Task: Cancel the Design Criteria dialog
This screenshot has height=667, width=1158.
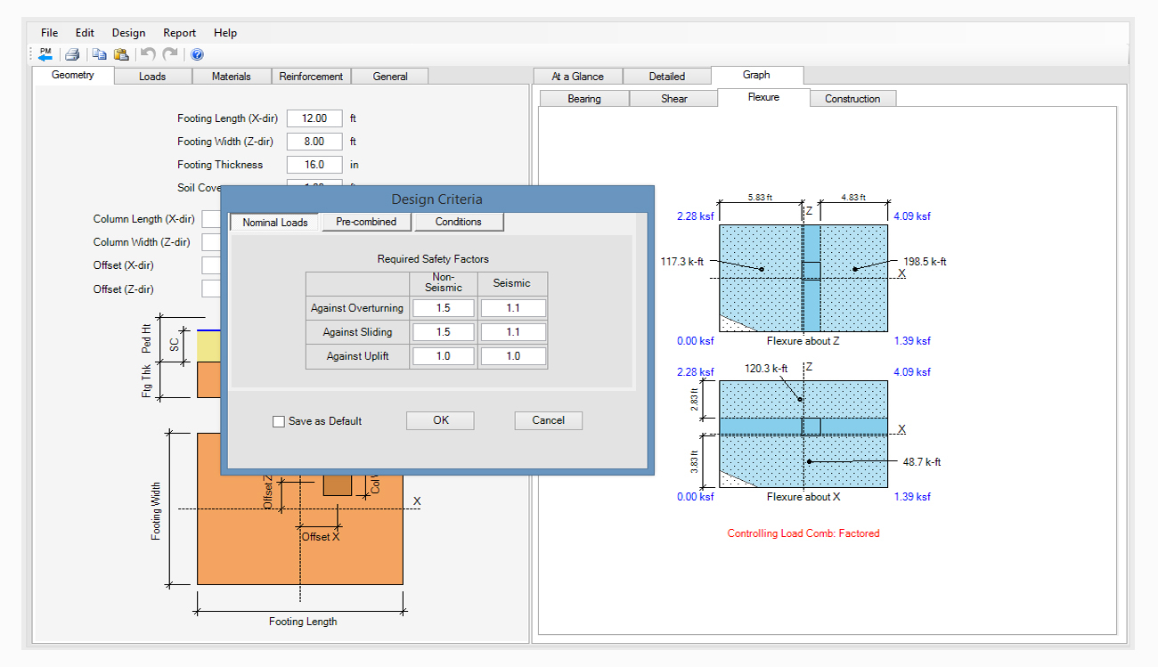Action: point(548,420)
